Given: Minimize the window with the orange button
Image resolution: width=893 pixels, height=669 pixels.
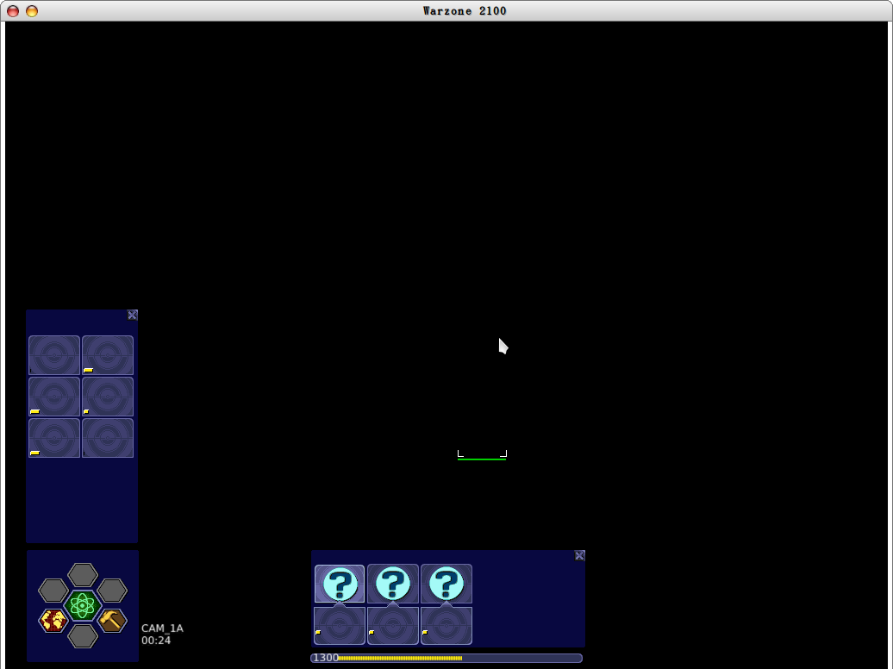Looking at the screenshot, I should pos(32,11).
